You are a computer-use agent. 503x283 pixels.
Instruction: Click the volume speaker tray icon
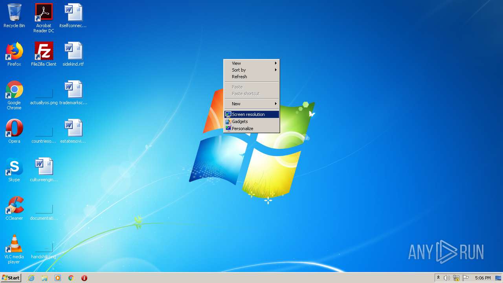coord(447,278)
